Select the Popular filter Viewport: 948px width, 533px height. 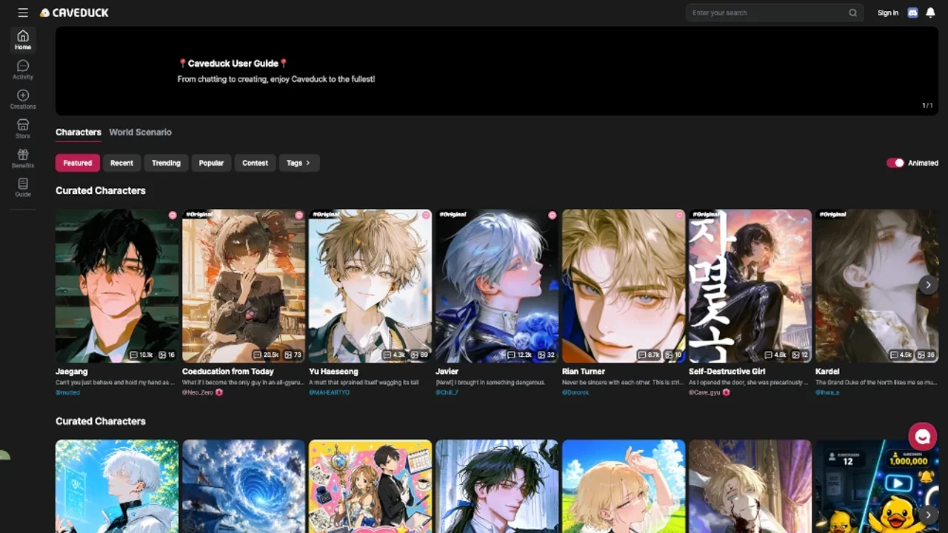pos(211,163)
